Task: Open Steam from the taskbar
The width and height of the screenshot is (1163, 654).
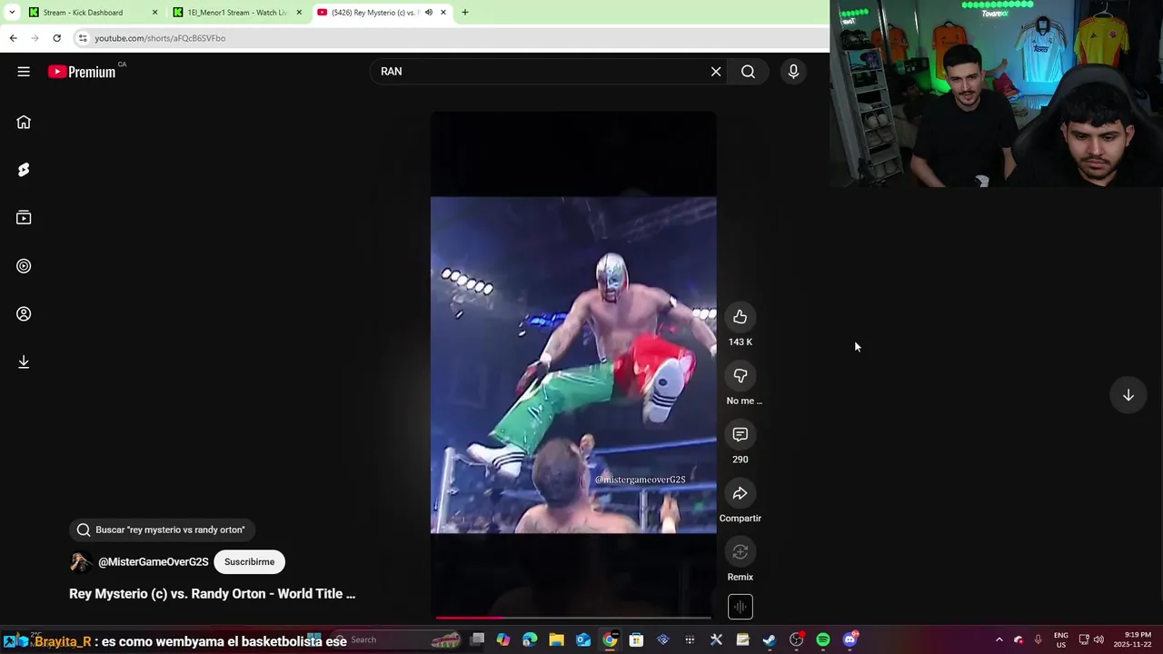Action: click(x=770, y=639)
